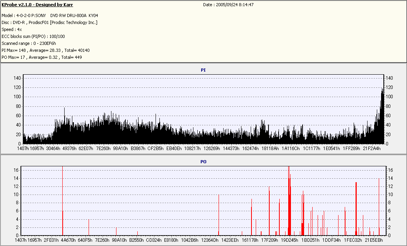The width and height of the screenshot is (407, 246).
Task: Click the ECC blocks sum line
Action: 33,36
